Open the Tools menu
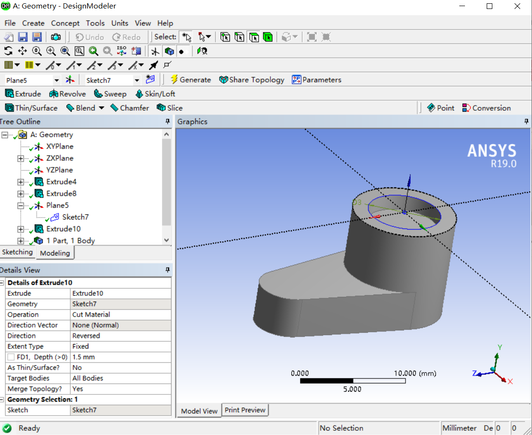The width and height of the screenshot is (532, 435). pyautogui.click(x=95, y=23)
